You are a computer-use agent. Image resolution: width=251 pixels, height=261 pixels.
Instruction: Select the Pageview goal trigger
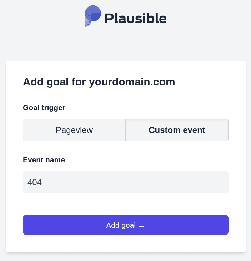click(74, 130)
